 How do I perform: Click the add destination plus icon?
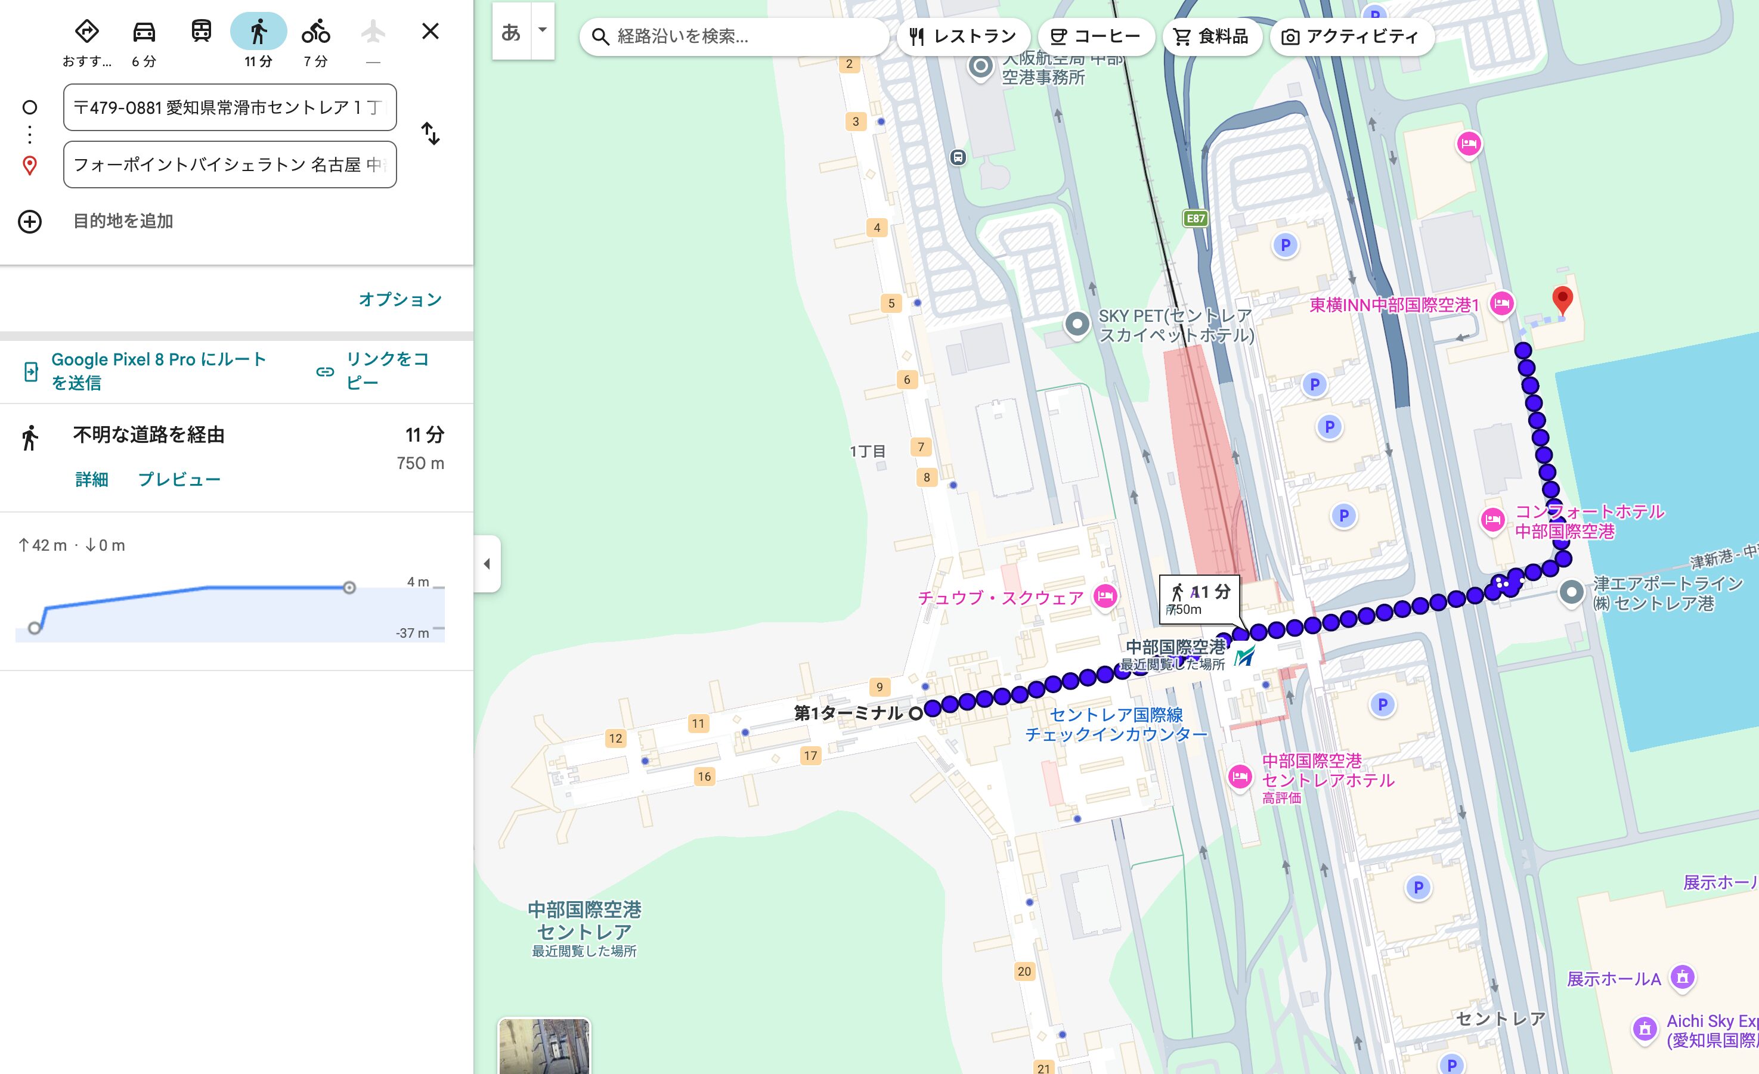pos(29,221)
